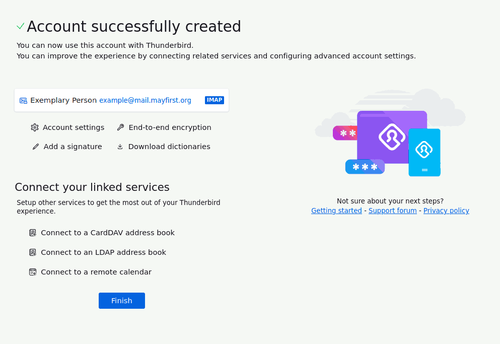Select Connect to a remote calendar
The width and height of the screenshot is (500, 344).
96,272
